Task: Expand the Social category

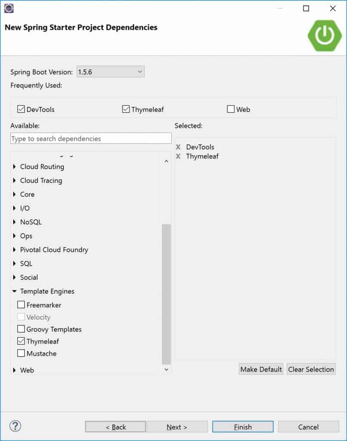Action: pos(14,277)
